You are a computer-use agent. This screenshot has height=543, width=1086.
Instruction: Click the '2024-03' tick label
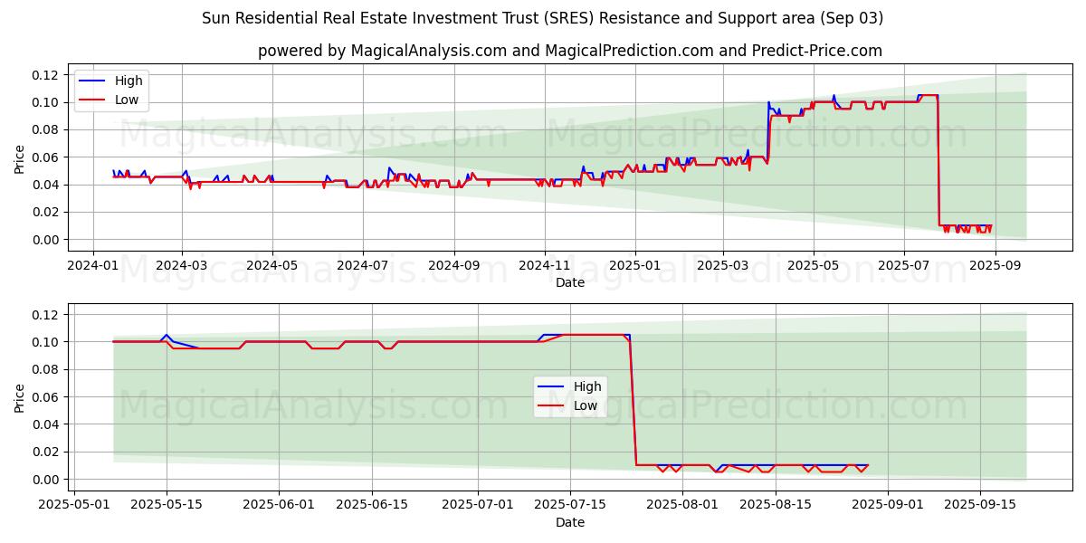182,264
